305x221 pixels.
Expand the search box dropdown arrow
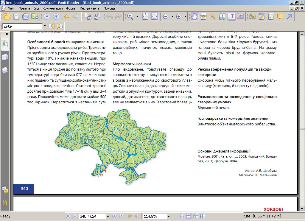pyautogui.click(x=45, y=26)
